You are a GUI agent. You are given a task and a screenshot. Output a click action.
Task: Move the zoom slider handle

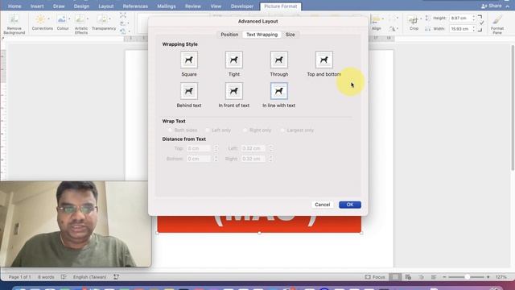click(467, 277)
